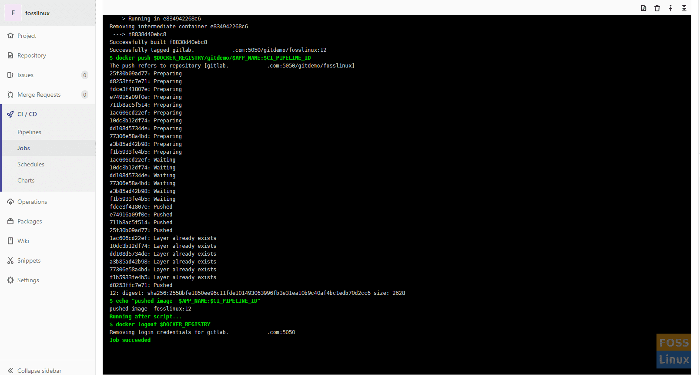Click the Operations cloud icon
700x375 pixels.
click(x=10, y=202)
